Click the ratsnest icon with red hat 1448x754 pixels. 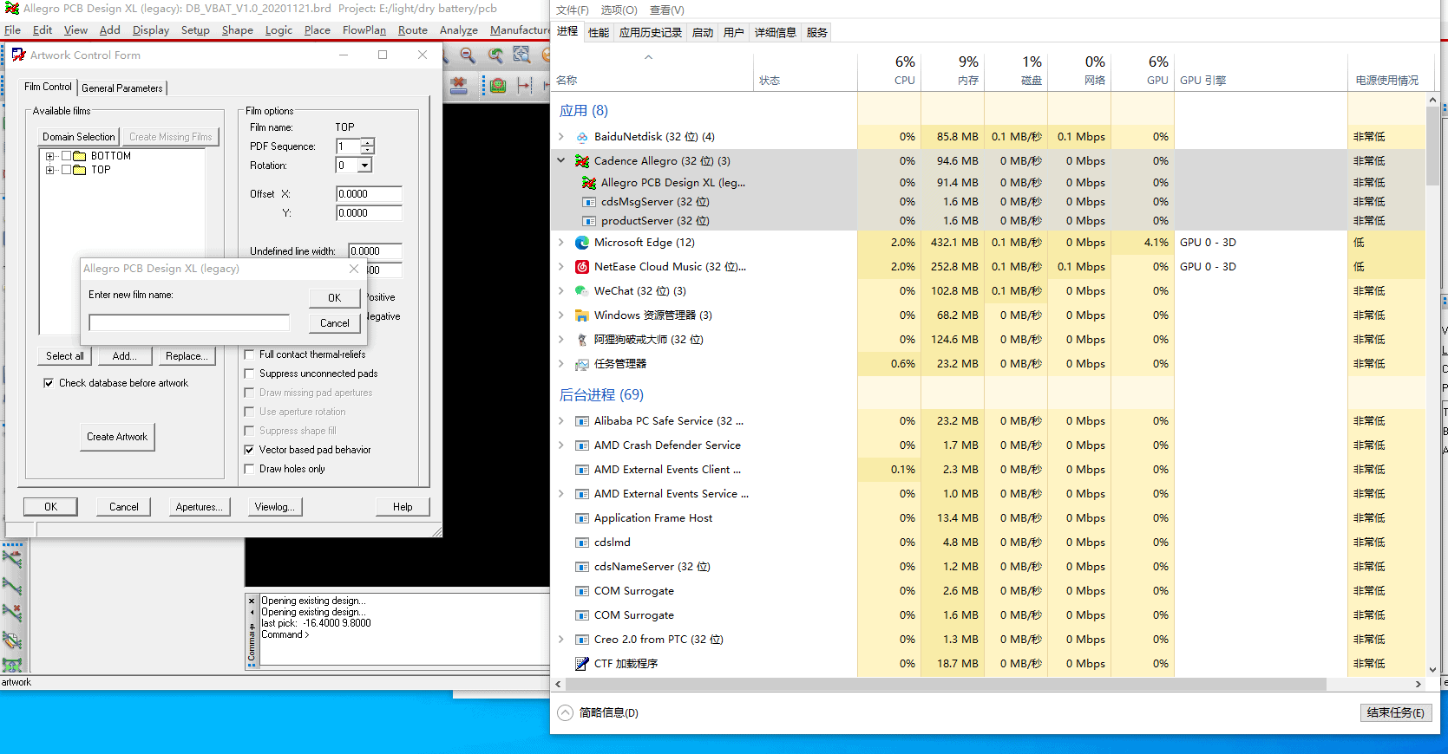pyautogui.click(x=12, y=559)
